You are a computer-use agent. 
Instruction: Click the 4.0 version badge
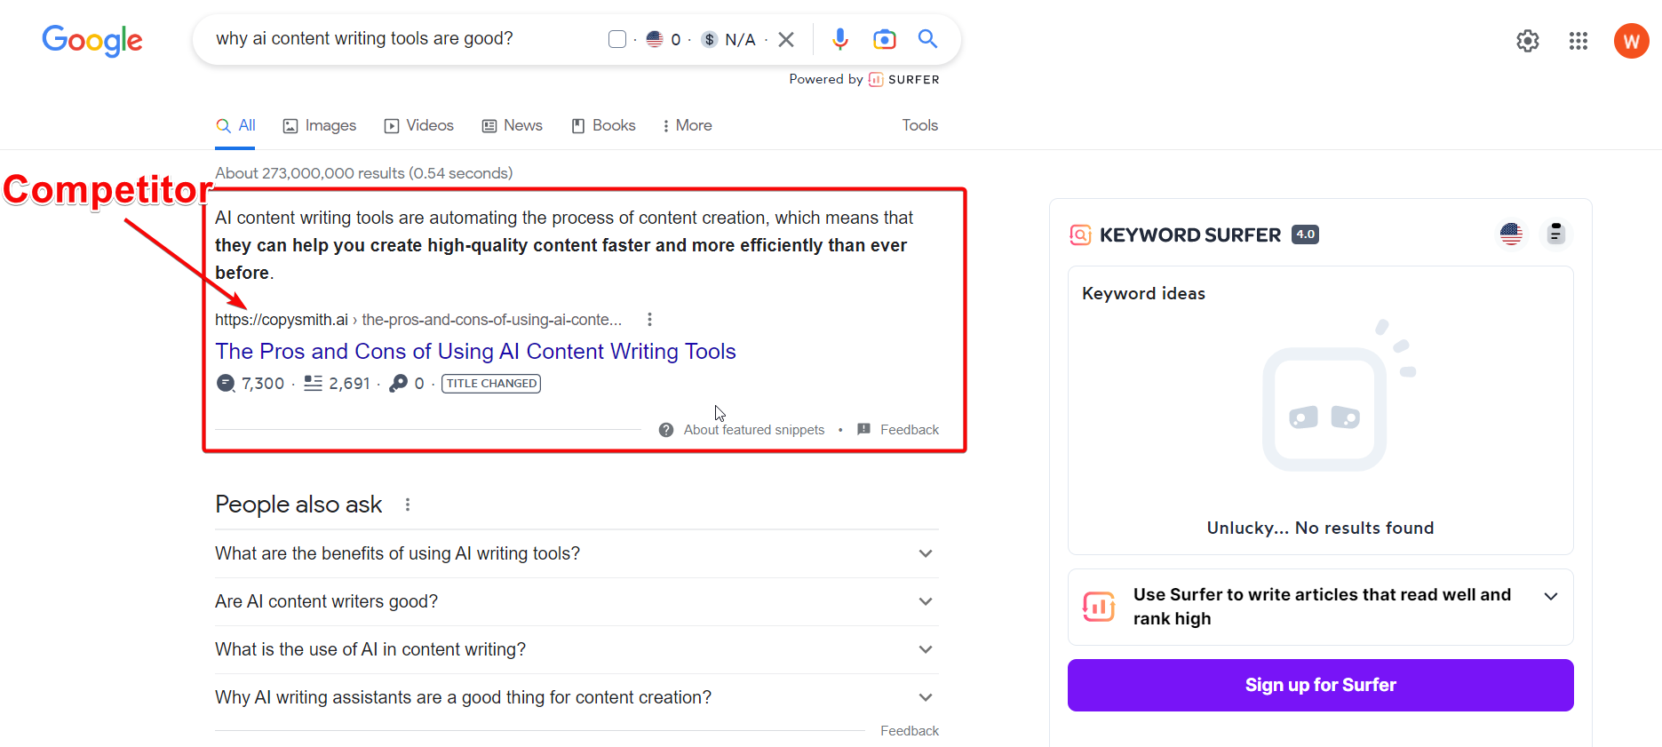point(1305,234)
